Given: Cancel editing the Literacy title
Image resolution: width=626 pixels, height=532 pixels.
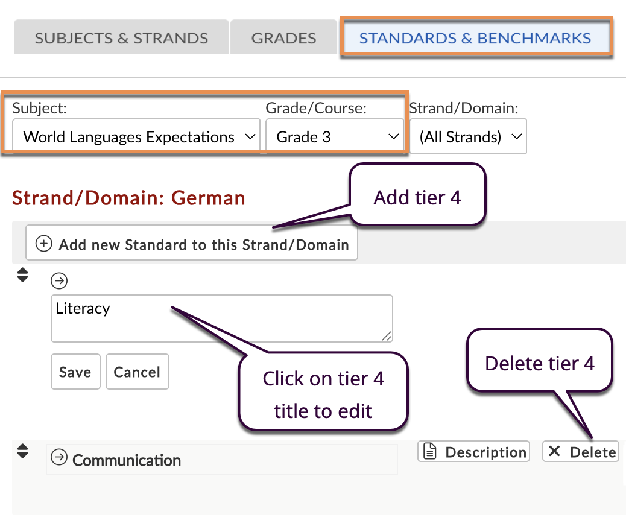Looking at the screenshot, I should [137, 372].
